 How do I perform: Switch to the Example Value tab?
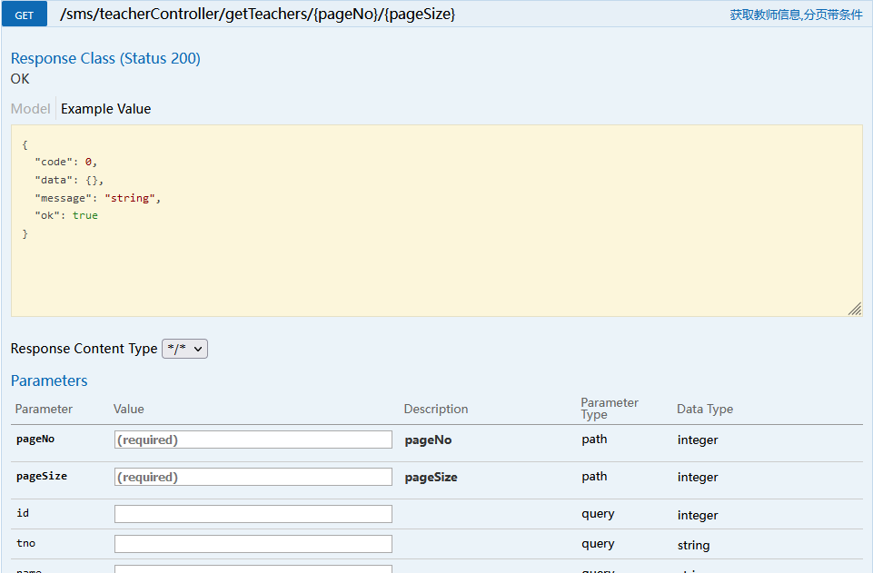105,108
